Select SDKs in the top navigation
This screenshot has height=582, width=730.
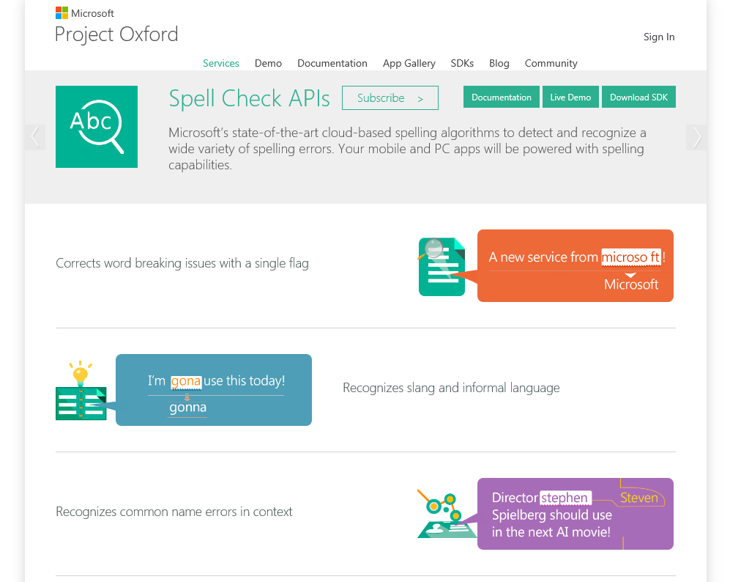[462, 63]
